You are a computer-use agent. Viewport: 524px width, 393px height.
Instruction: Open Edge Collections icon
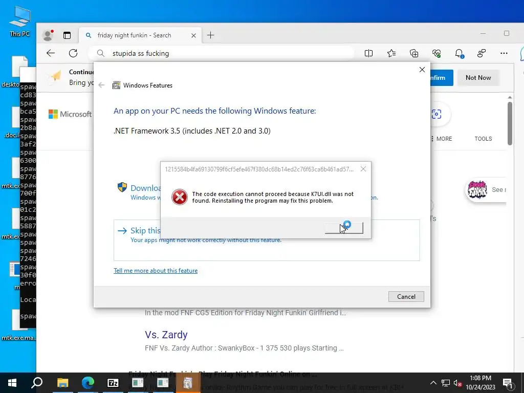(413, 53)
